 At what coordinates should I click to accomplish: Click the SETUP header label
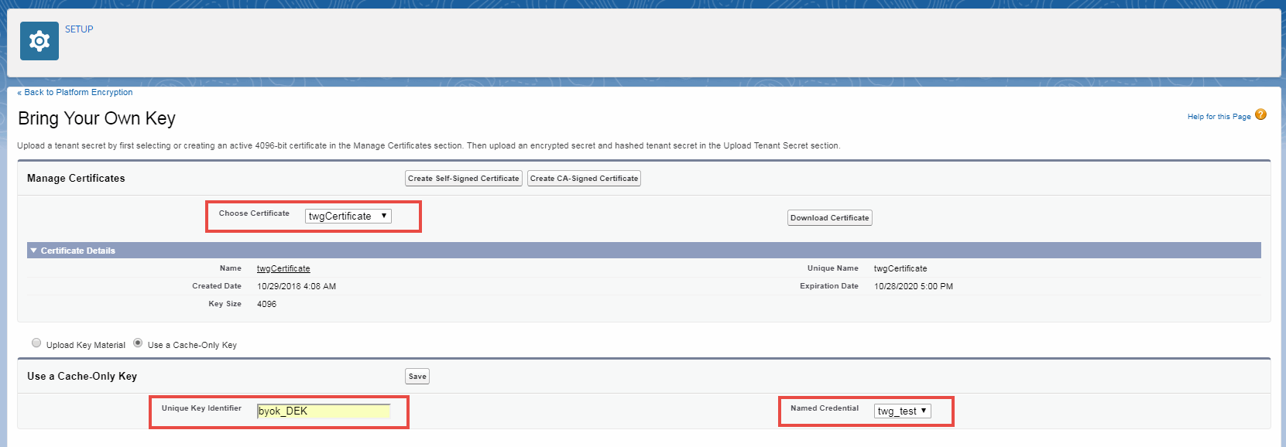pos(79,29)
